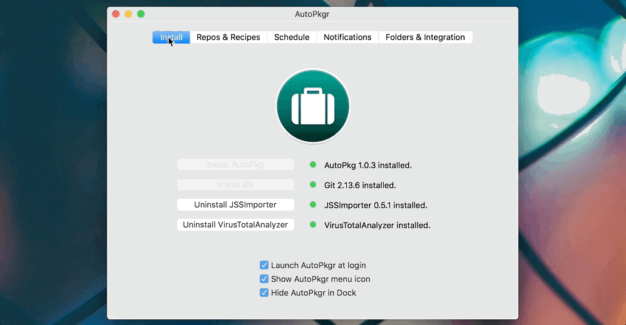This screenshot has height=325, width=626.
Task: Click the dimmed Install AutoPkg button
Action: click(235, 165)
